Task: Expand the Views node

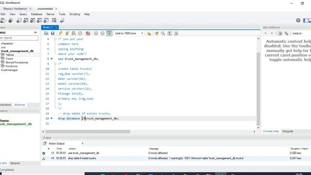Action: point(9,59)
